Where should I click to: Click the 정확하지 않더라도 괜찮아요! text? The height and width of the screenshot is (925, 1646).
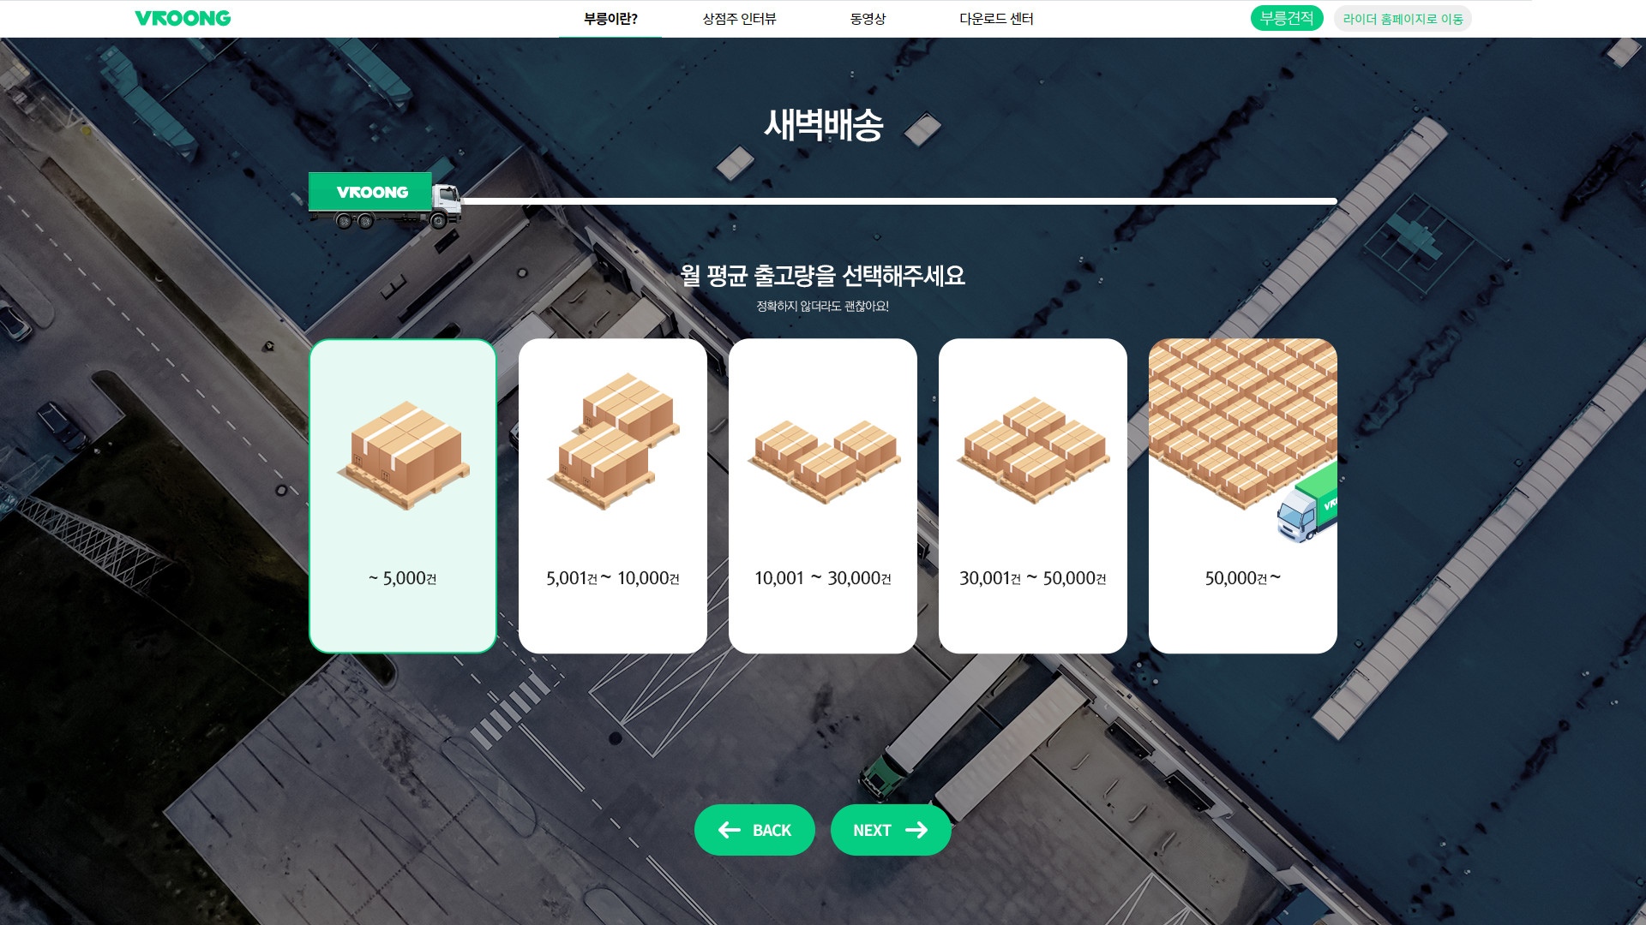click(823, 306)
